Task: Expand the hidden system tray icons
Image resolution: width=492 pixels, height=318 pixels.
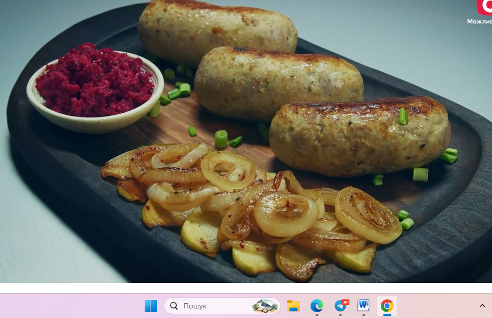Action: 482,306
